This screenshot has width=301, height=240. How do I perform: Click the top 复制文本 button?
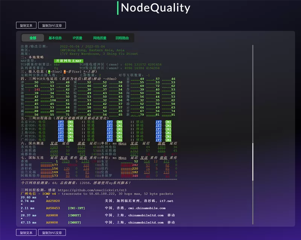(26, 25)
